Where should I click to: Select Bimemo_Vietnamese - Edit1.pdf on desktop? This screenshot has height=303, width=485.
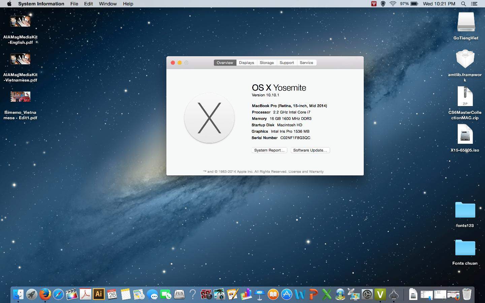[21, 105]
